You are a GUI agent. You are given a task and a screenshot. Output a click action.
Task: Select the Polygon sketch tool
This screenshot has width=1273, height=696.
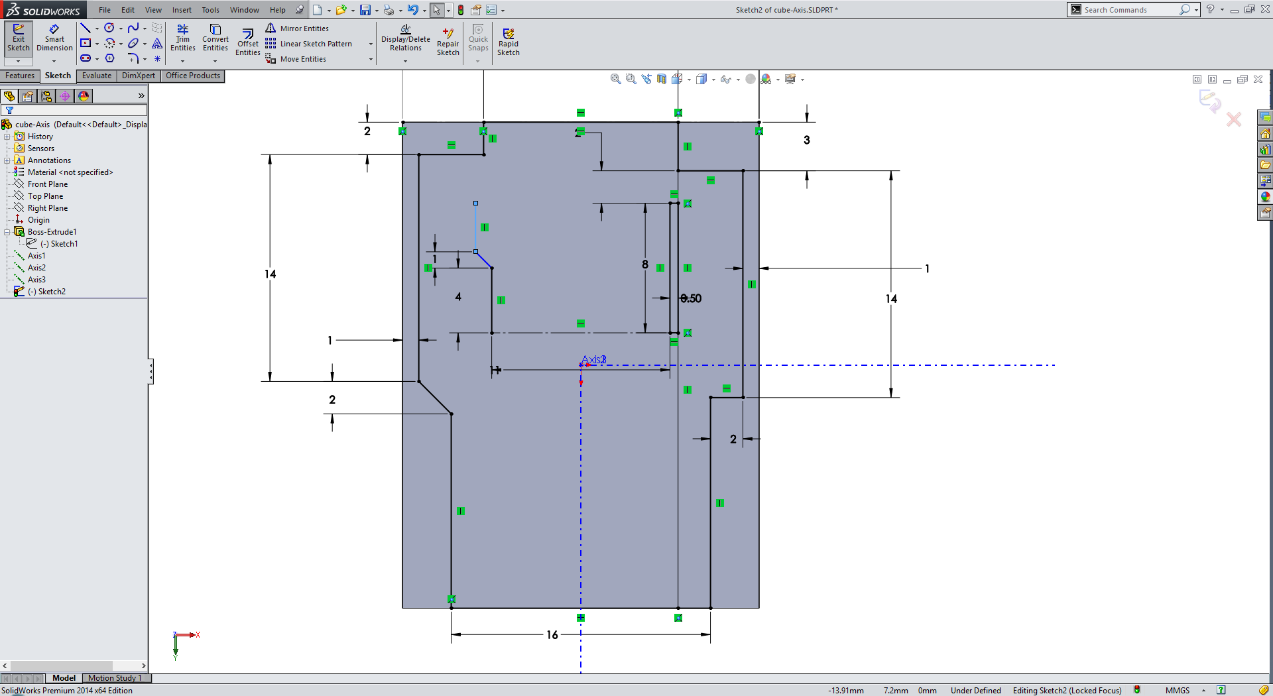(x=109, y=58)
